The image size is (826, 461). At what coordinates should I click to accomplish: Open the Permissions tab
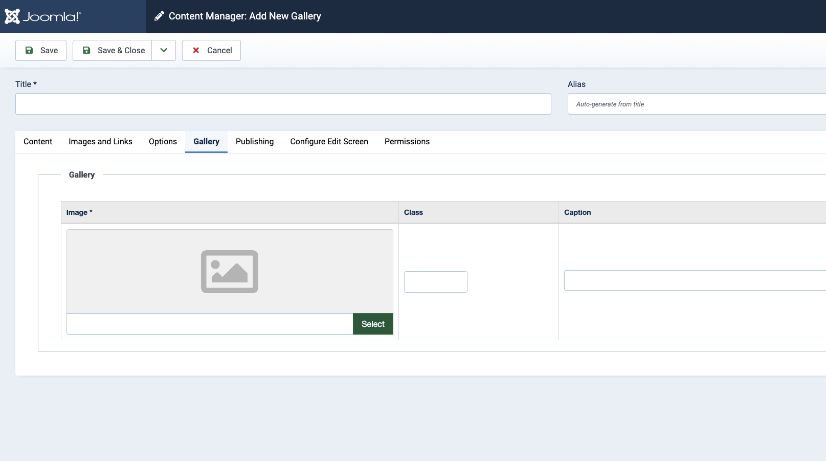(407, 142)
